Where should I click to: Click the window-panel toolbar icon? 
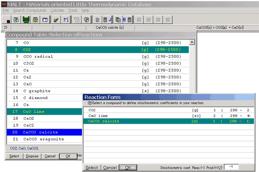click(45, 20)
